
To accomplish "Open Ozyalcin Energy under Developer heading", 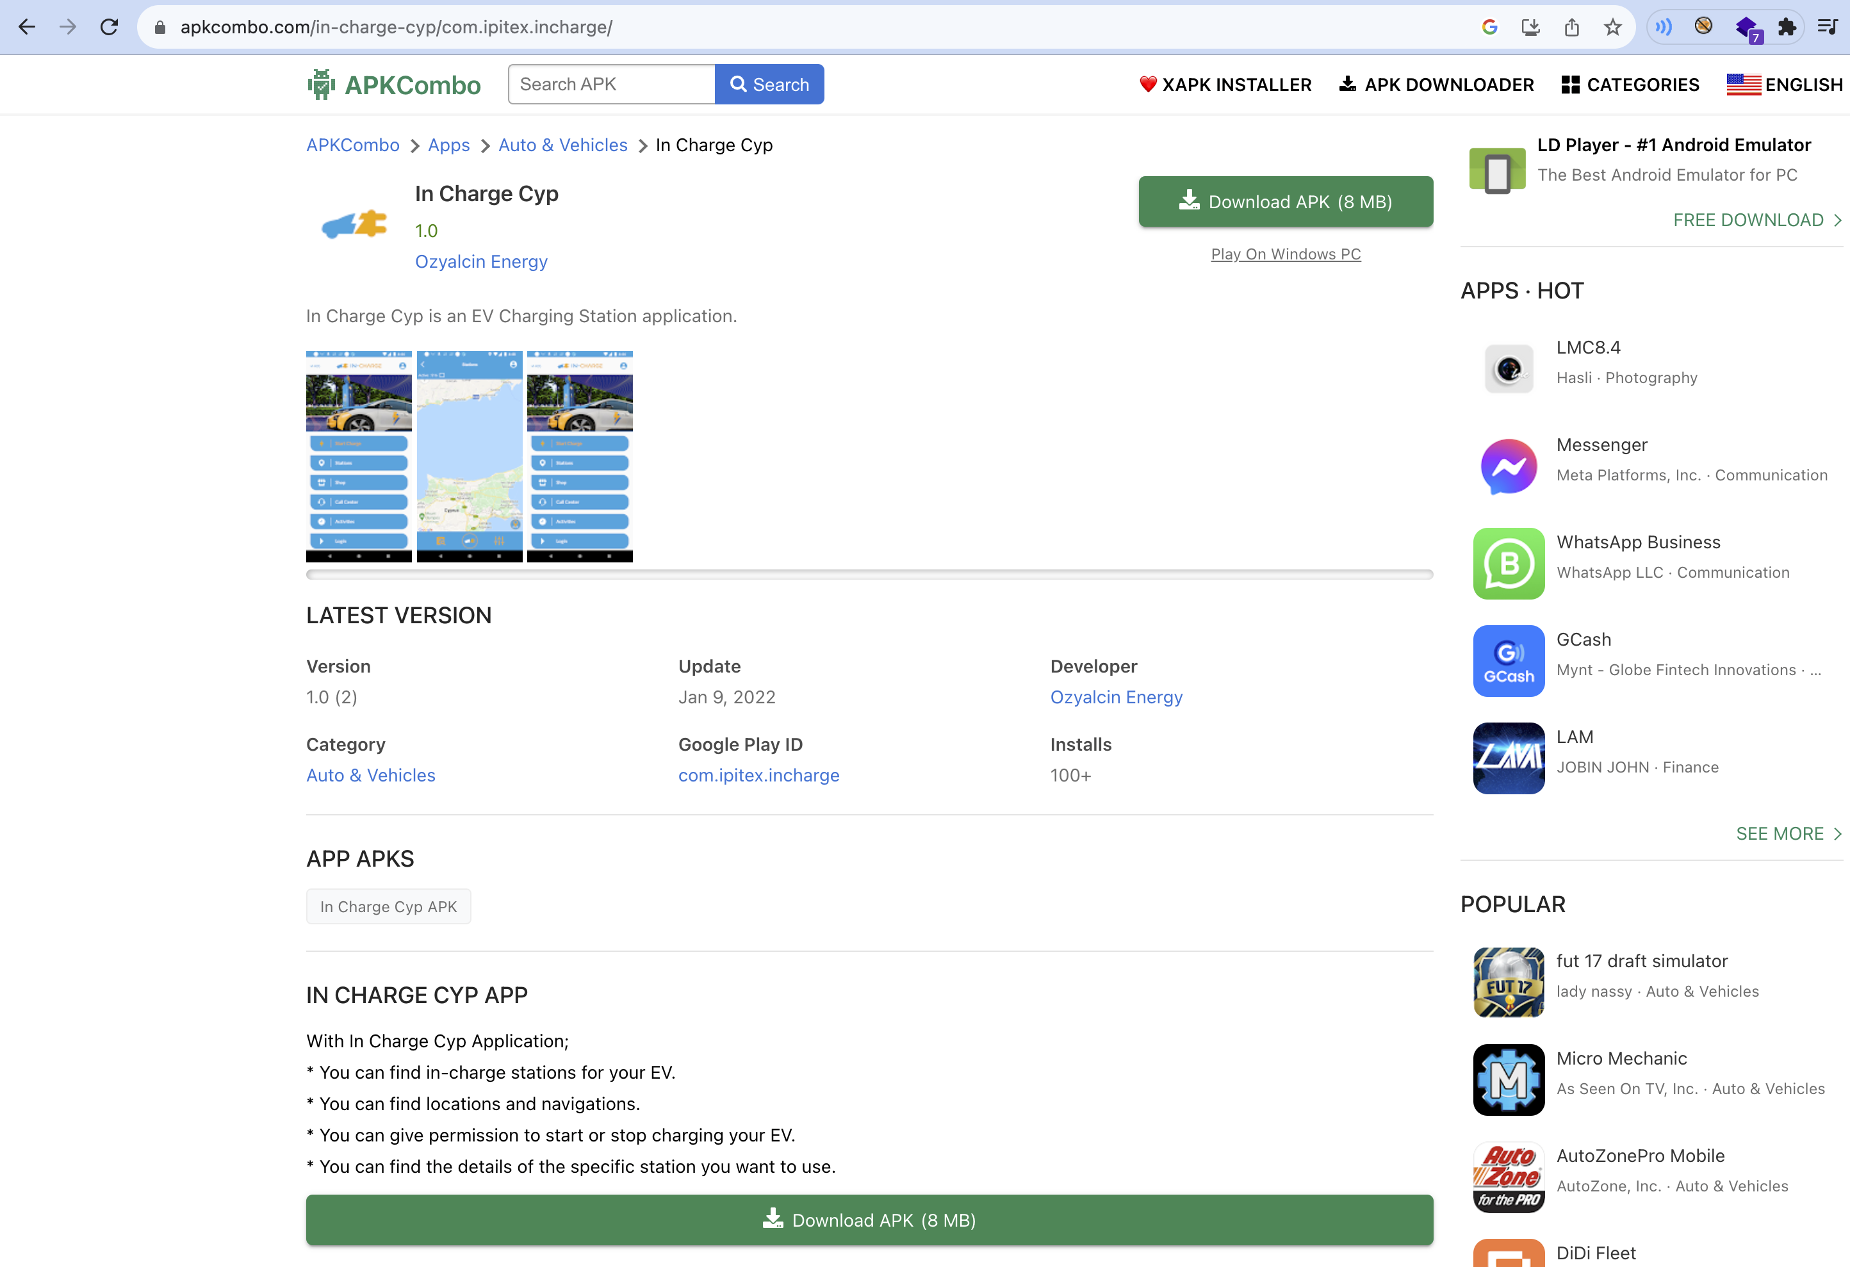I will 1116,697.
